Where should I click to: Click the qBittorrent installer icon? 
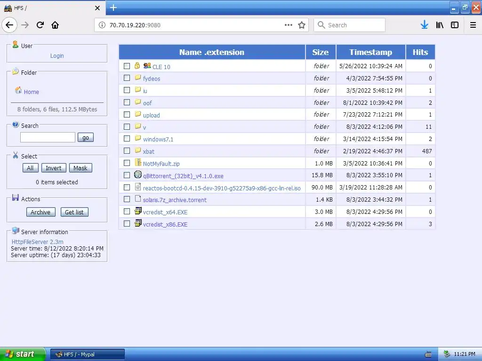click(138, 175)
